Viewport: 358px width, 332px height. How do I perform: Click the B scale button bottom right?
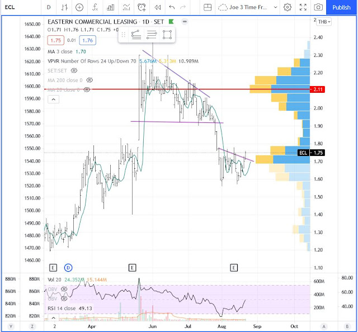point(347,326)
